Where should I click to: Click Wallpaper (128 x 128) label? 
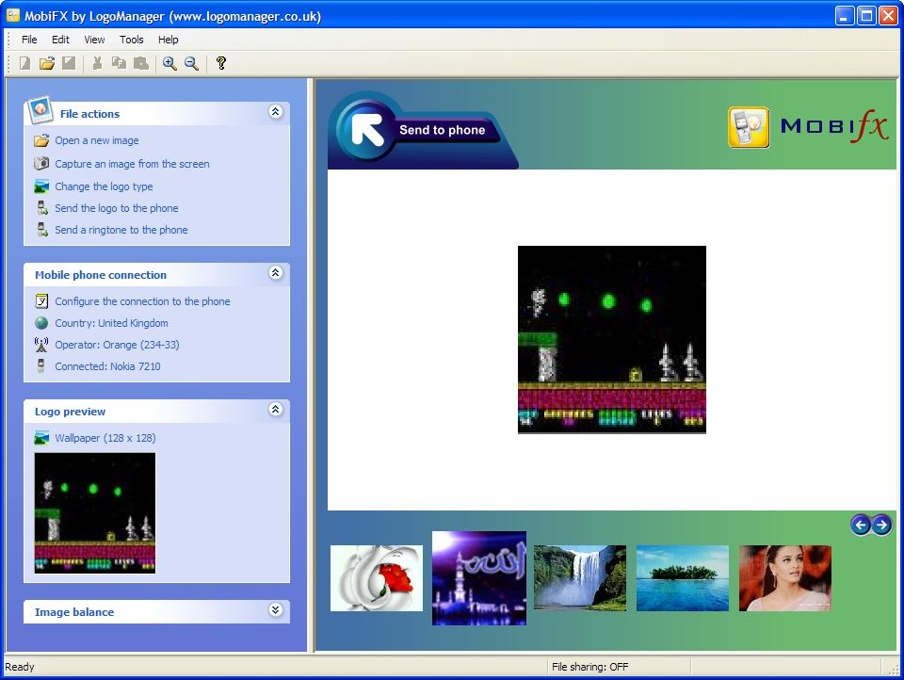105,438
